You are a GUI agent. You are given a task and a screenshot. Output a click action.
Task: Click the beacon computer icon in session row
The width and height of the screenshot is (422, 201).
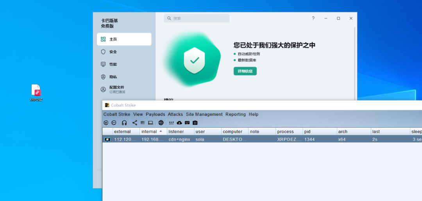point(107,139)
